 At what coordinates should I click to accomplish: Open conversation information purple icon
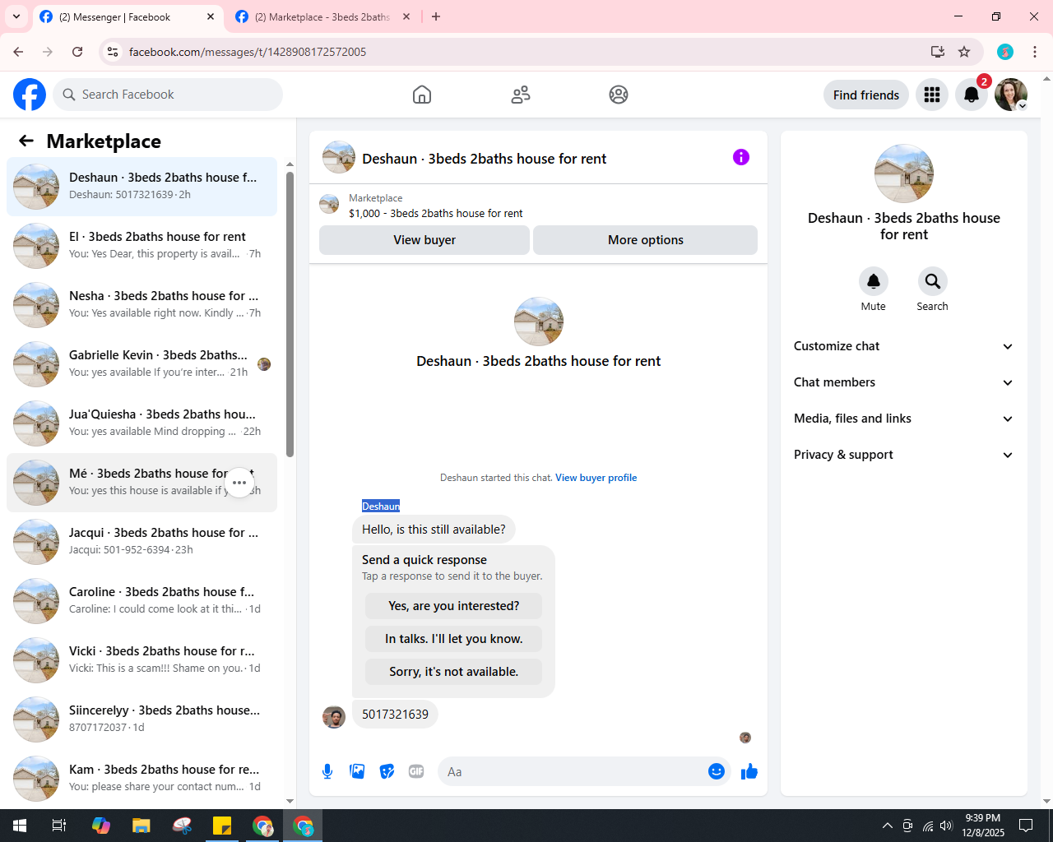(x=741, y=157)
